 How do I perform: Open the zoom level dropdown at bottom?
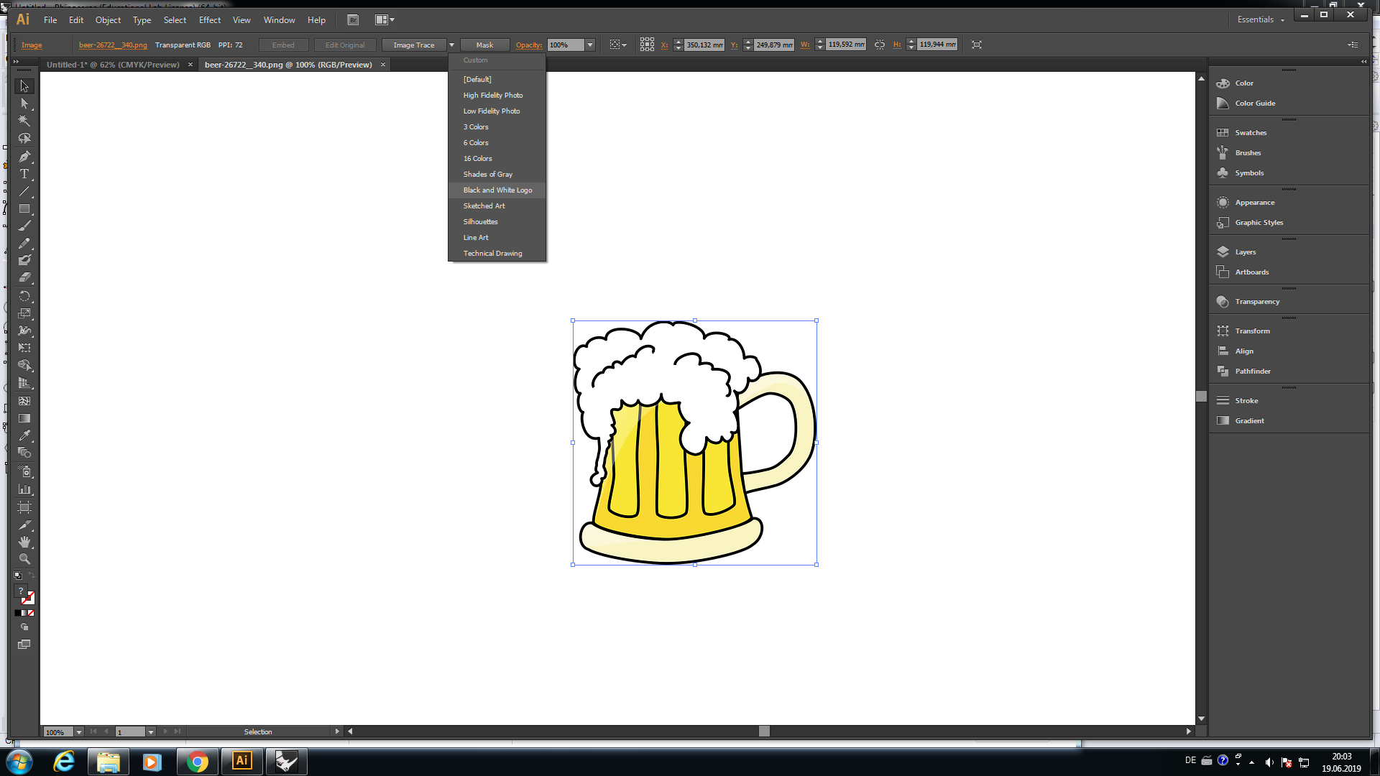(x=78, y=731)
